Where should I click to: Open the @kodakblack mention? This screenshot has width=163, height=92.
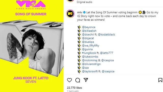106,34
